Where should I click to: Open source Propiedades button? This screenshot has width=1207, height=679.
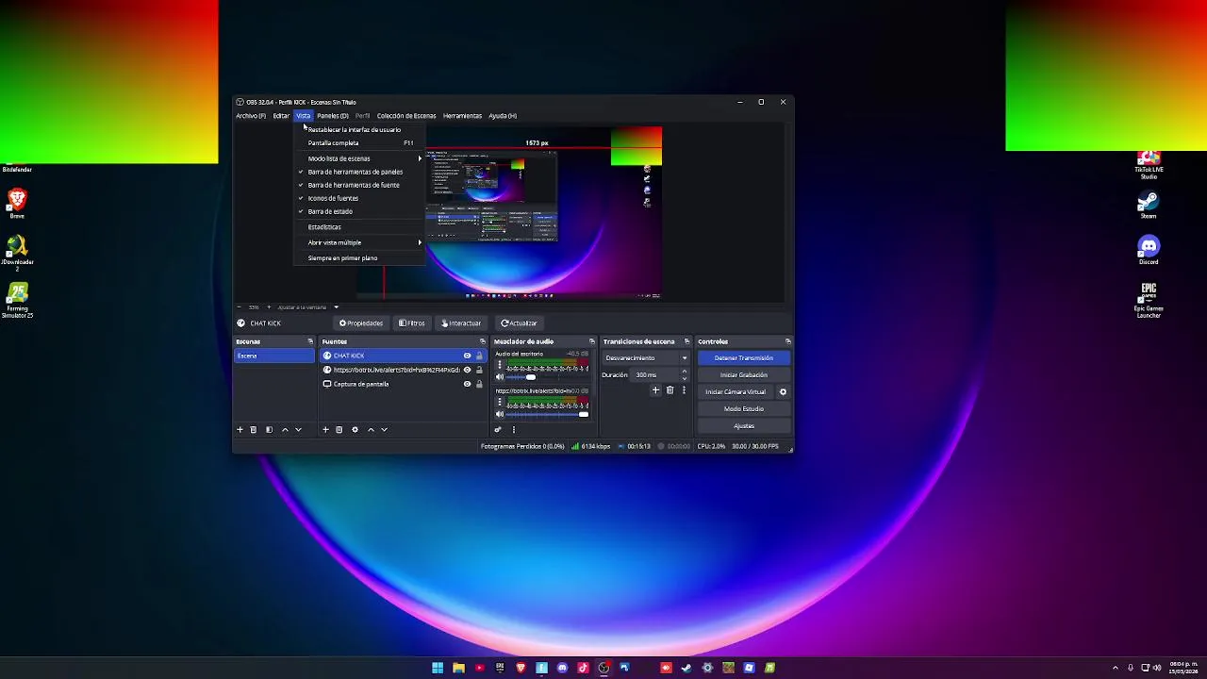(x=361, y=323)
